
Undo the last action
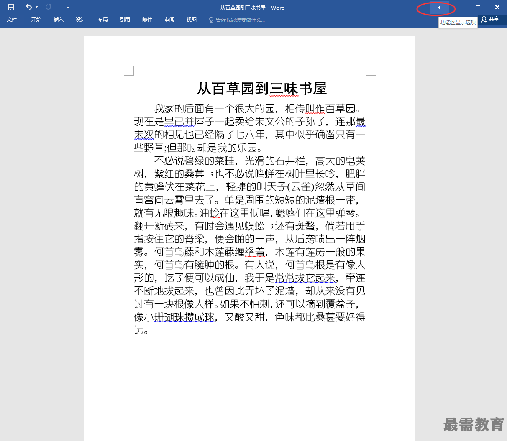click(x=28, y=7)
